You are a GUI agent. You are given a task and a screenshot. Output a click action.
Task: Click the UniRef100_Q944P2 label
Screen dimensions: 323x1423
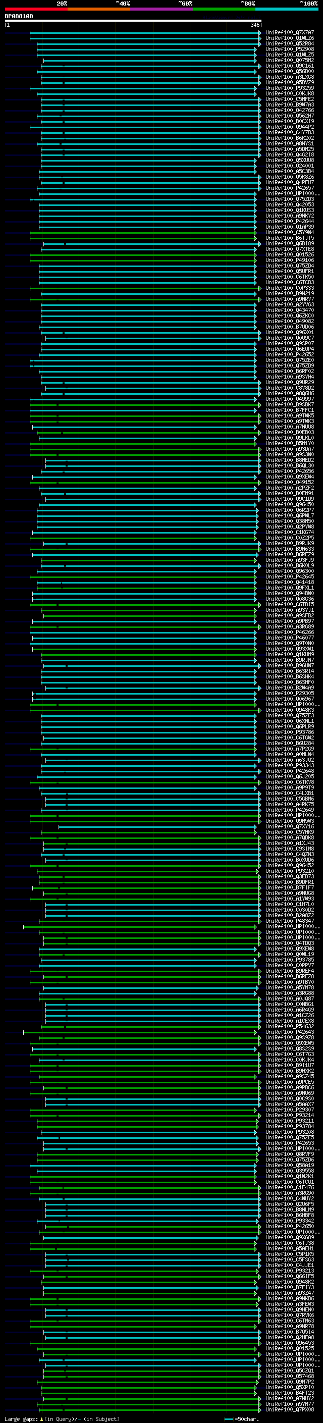pyautogui.click(x=290, y=127)
